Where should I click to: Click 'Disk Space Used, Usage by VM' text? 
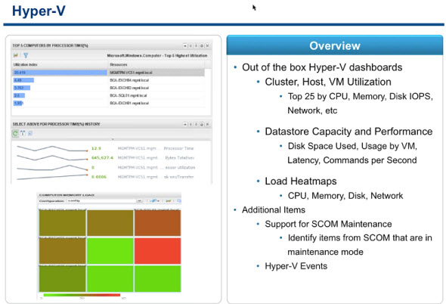[352, 146]
